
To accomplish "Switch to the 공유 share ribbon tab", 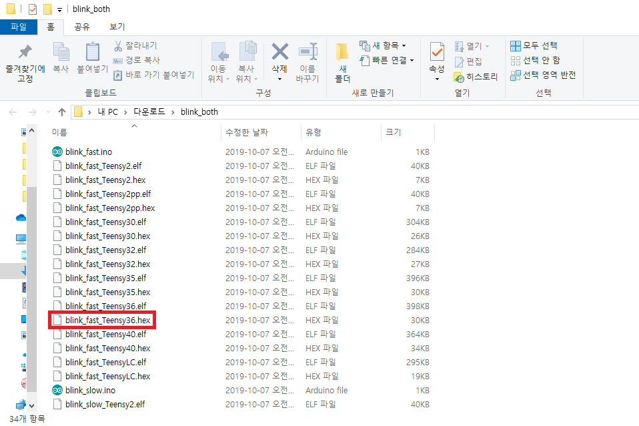I will 82,27.
